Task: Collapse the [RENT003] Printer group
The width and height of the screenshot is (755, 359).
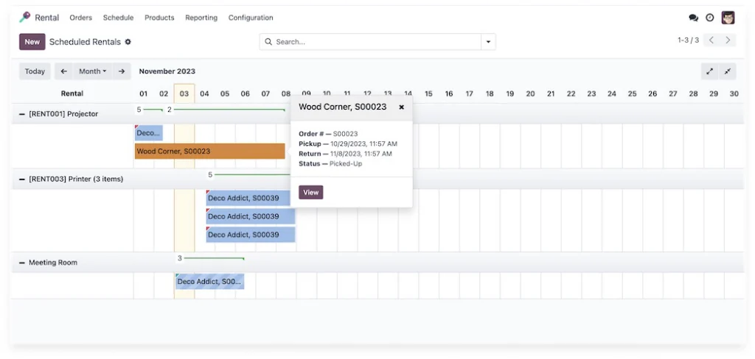Action: click(21, 179)
